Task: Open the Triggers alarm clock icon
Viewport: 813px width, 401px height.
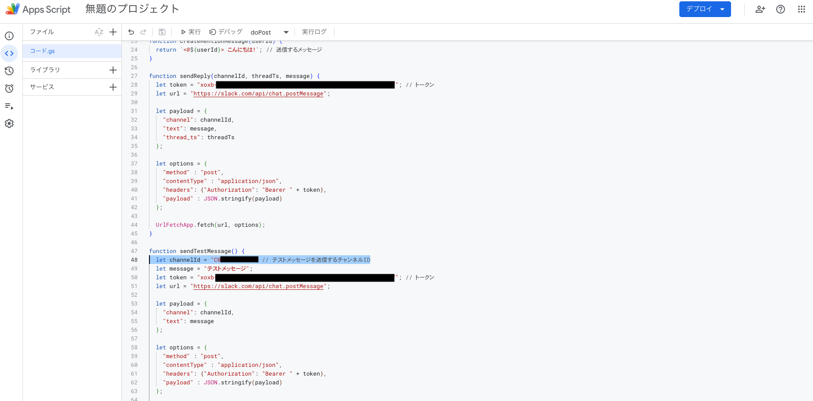Action: click(x=9, y=88)
